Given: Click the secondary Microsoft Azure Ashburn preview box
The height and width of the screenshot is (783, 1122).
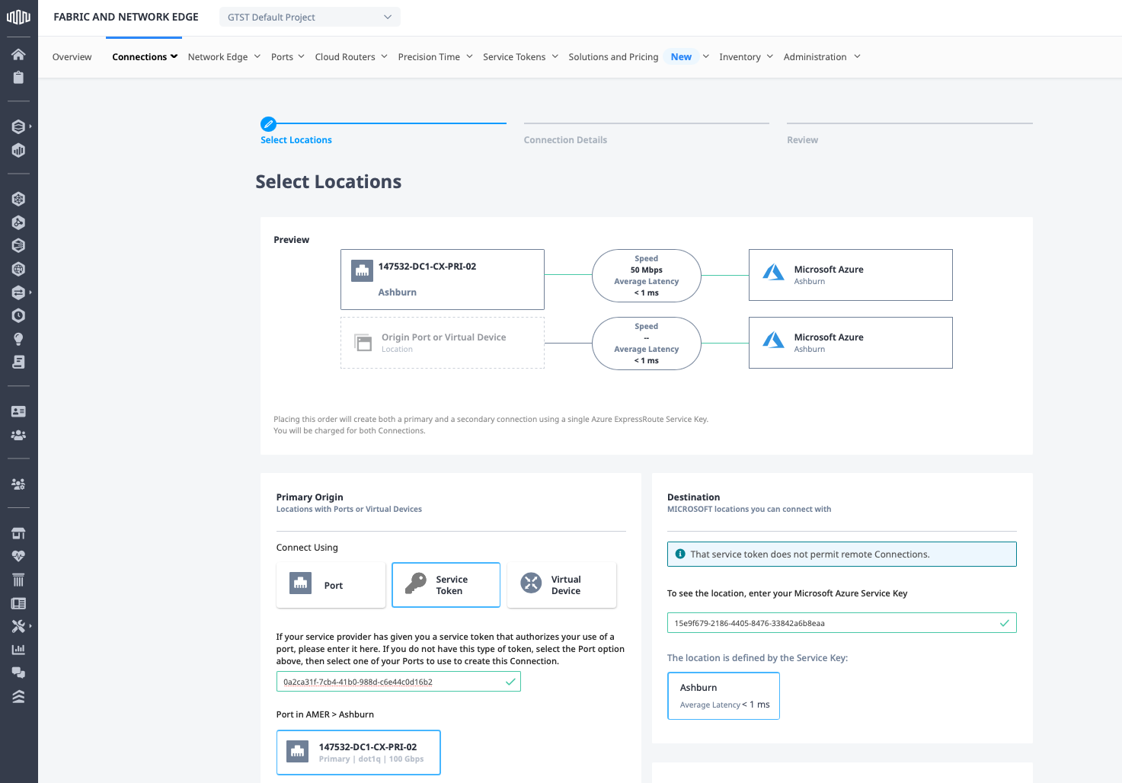Looking at the screenshot, I should pyautogui.click(x=851, y=343).
